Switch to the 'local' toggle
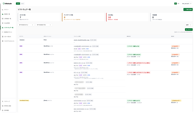Screen dimensions: 194x114 point(22,4)
